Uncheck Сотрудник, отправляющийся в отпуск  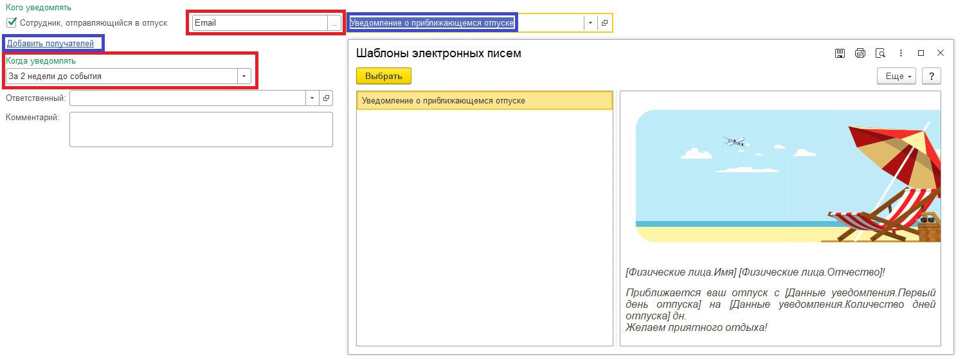point(11,22)
